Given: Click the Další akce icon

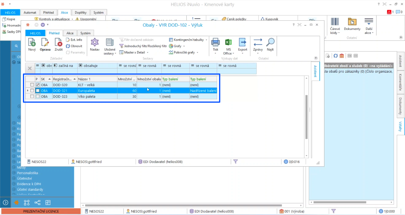Looking at the screenshot, I should [369, 22].
